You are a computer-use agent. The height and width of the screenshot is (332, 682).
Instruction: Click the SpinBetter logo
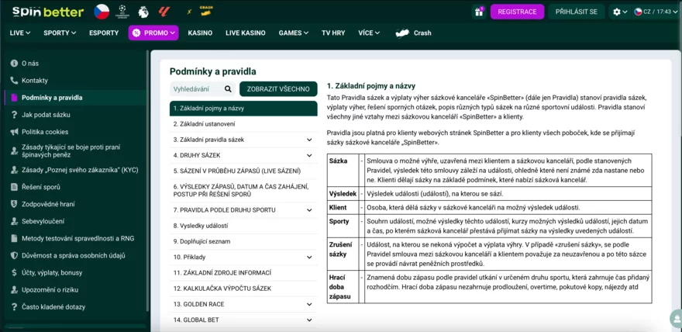pyautogui.click(x=46, y=12)
